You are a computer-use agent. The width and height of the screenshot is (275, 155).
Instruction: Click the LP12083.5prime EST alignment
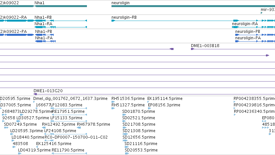click(x=69, y=108)
